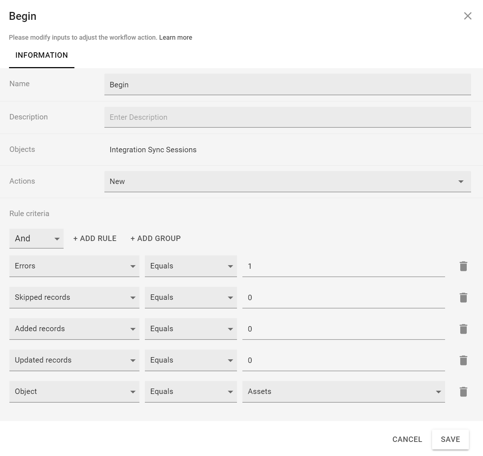
Task: Click the Add Rule button
Action: click(x=95, y=238)
